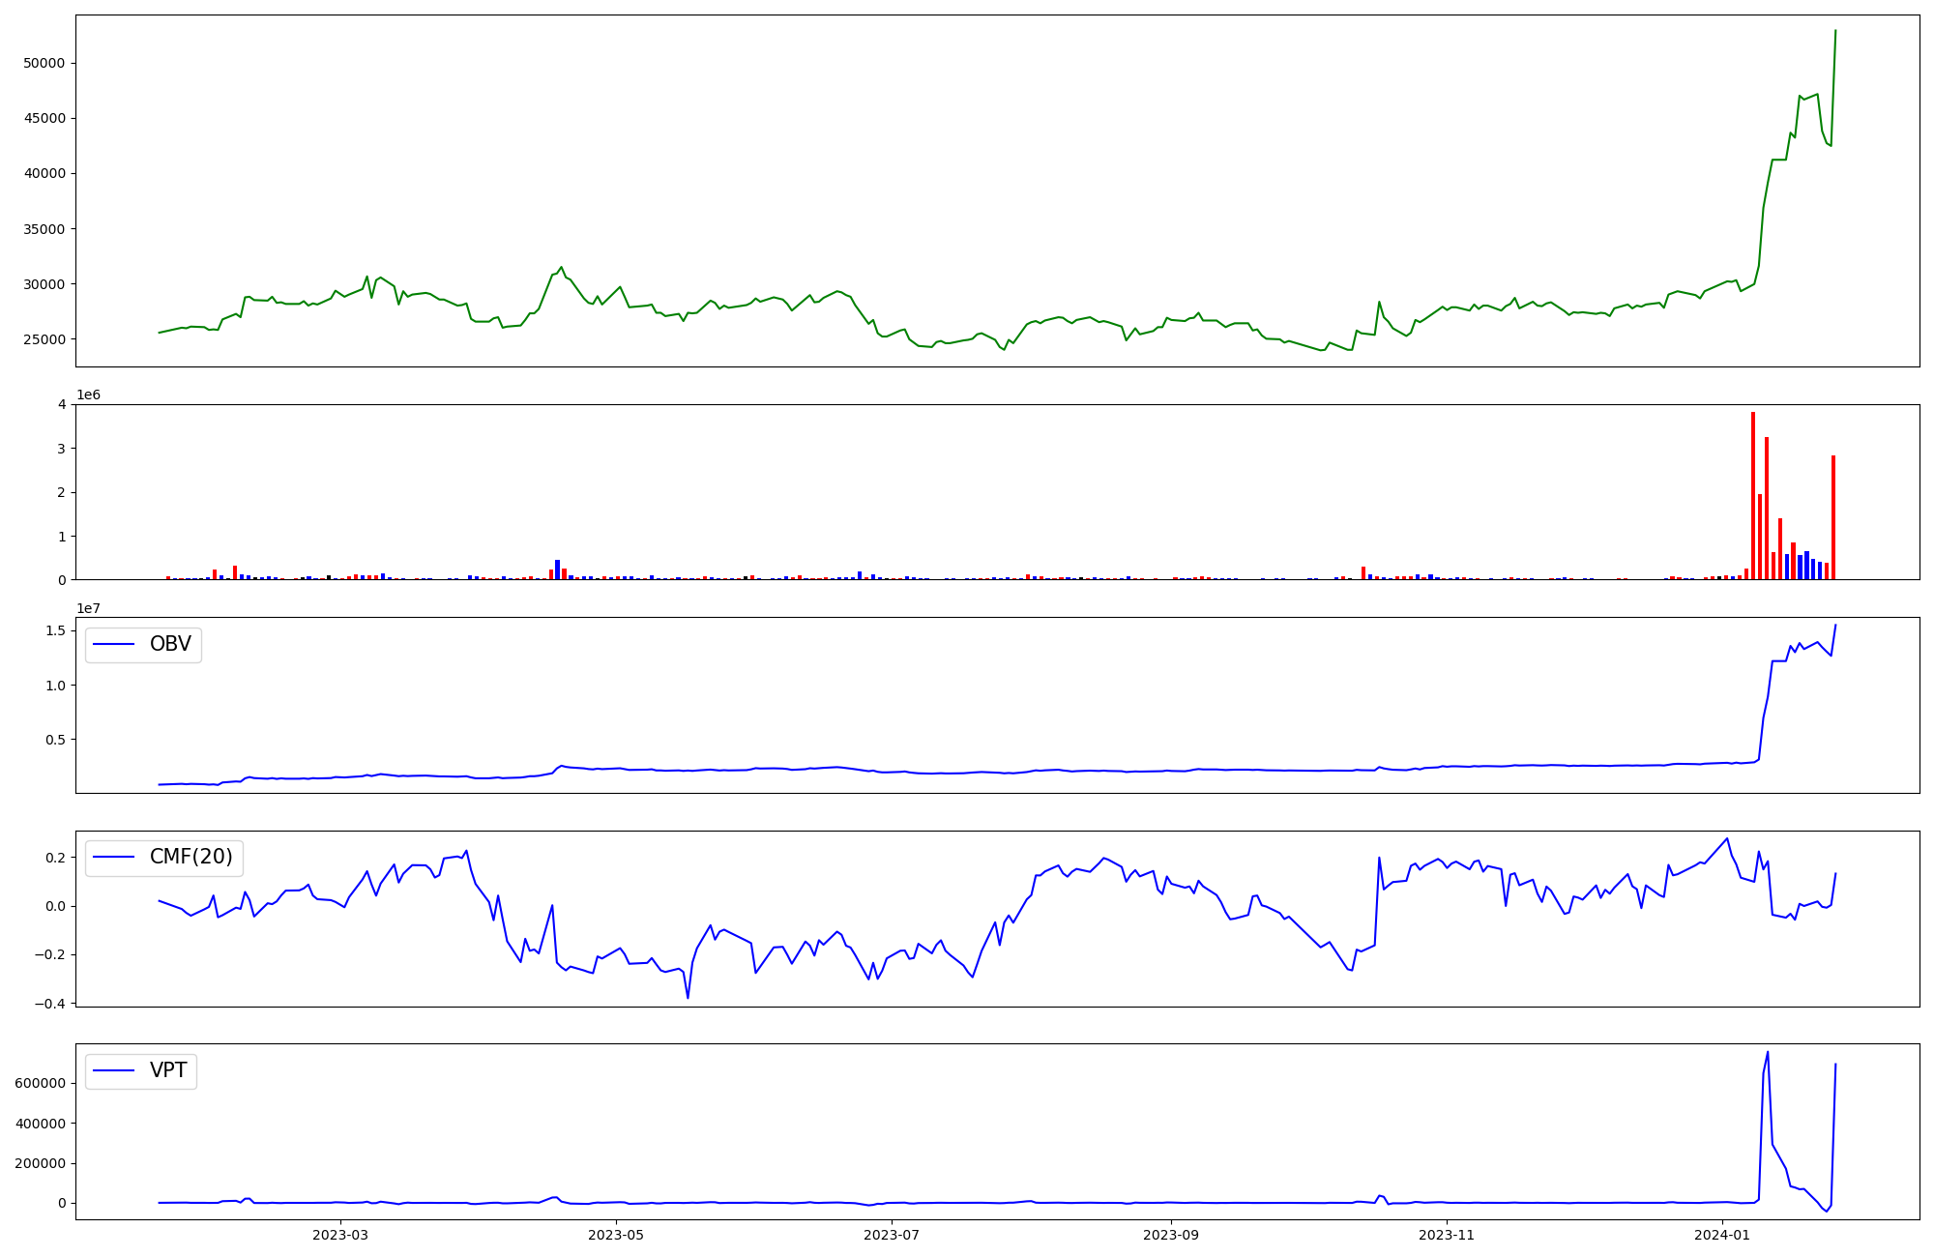Click the blue line swatch in CMF(20) legend
1934x1257 pixels.
point(115,859)
